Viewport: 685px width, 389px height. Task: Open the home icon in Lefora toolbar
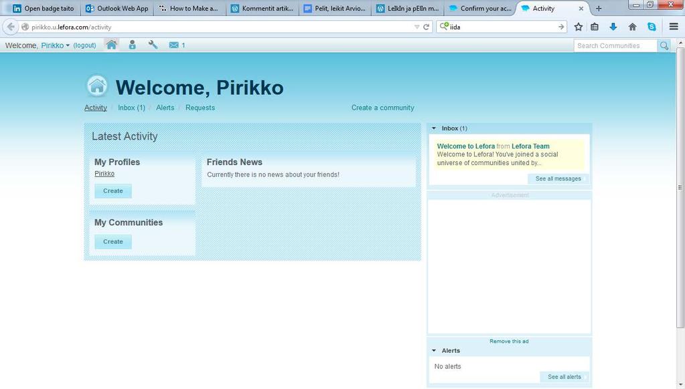(111, 45)
